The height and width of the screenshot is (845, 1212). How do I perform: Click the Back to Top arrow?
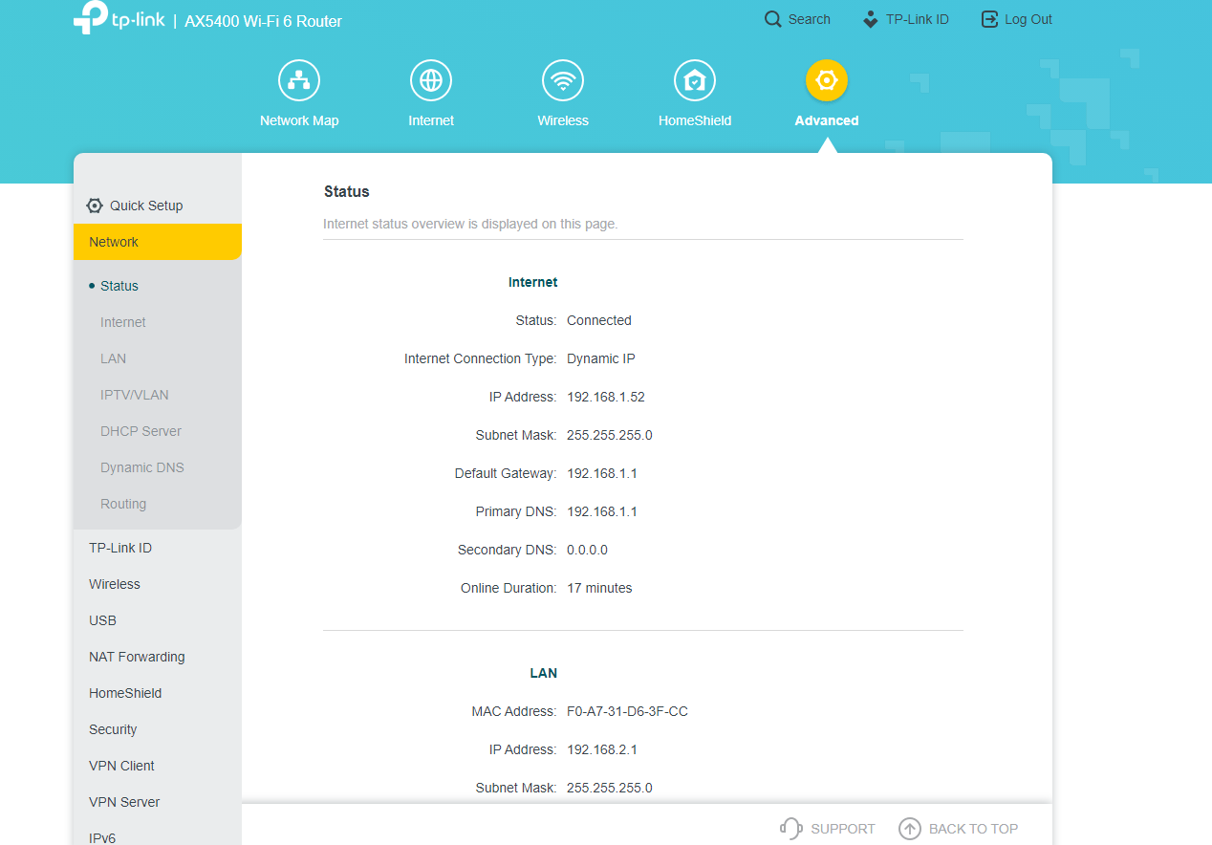tap(910, 829)
